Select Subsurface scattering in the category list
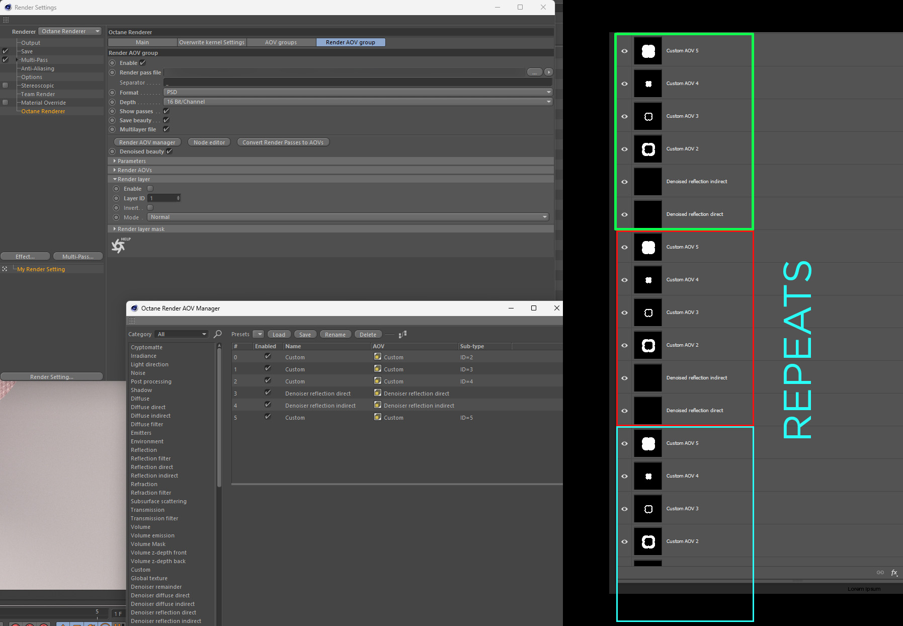Image resolution: width=903 pixels, height=626 pixels. pyautogui.click(x=159, y=501)
